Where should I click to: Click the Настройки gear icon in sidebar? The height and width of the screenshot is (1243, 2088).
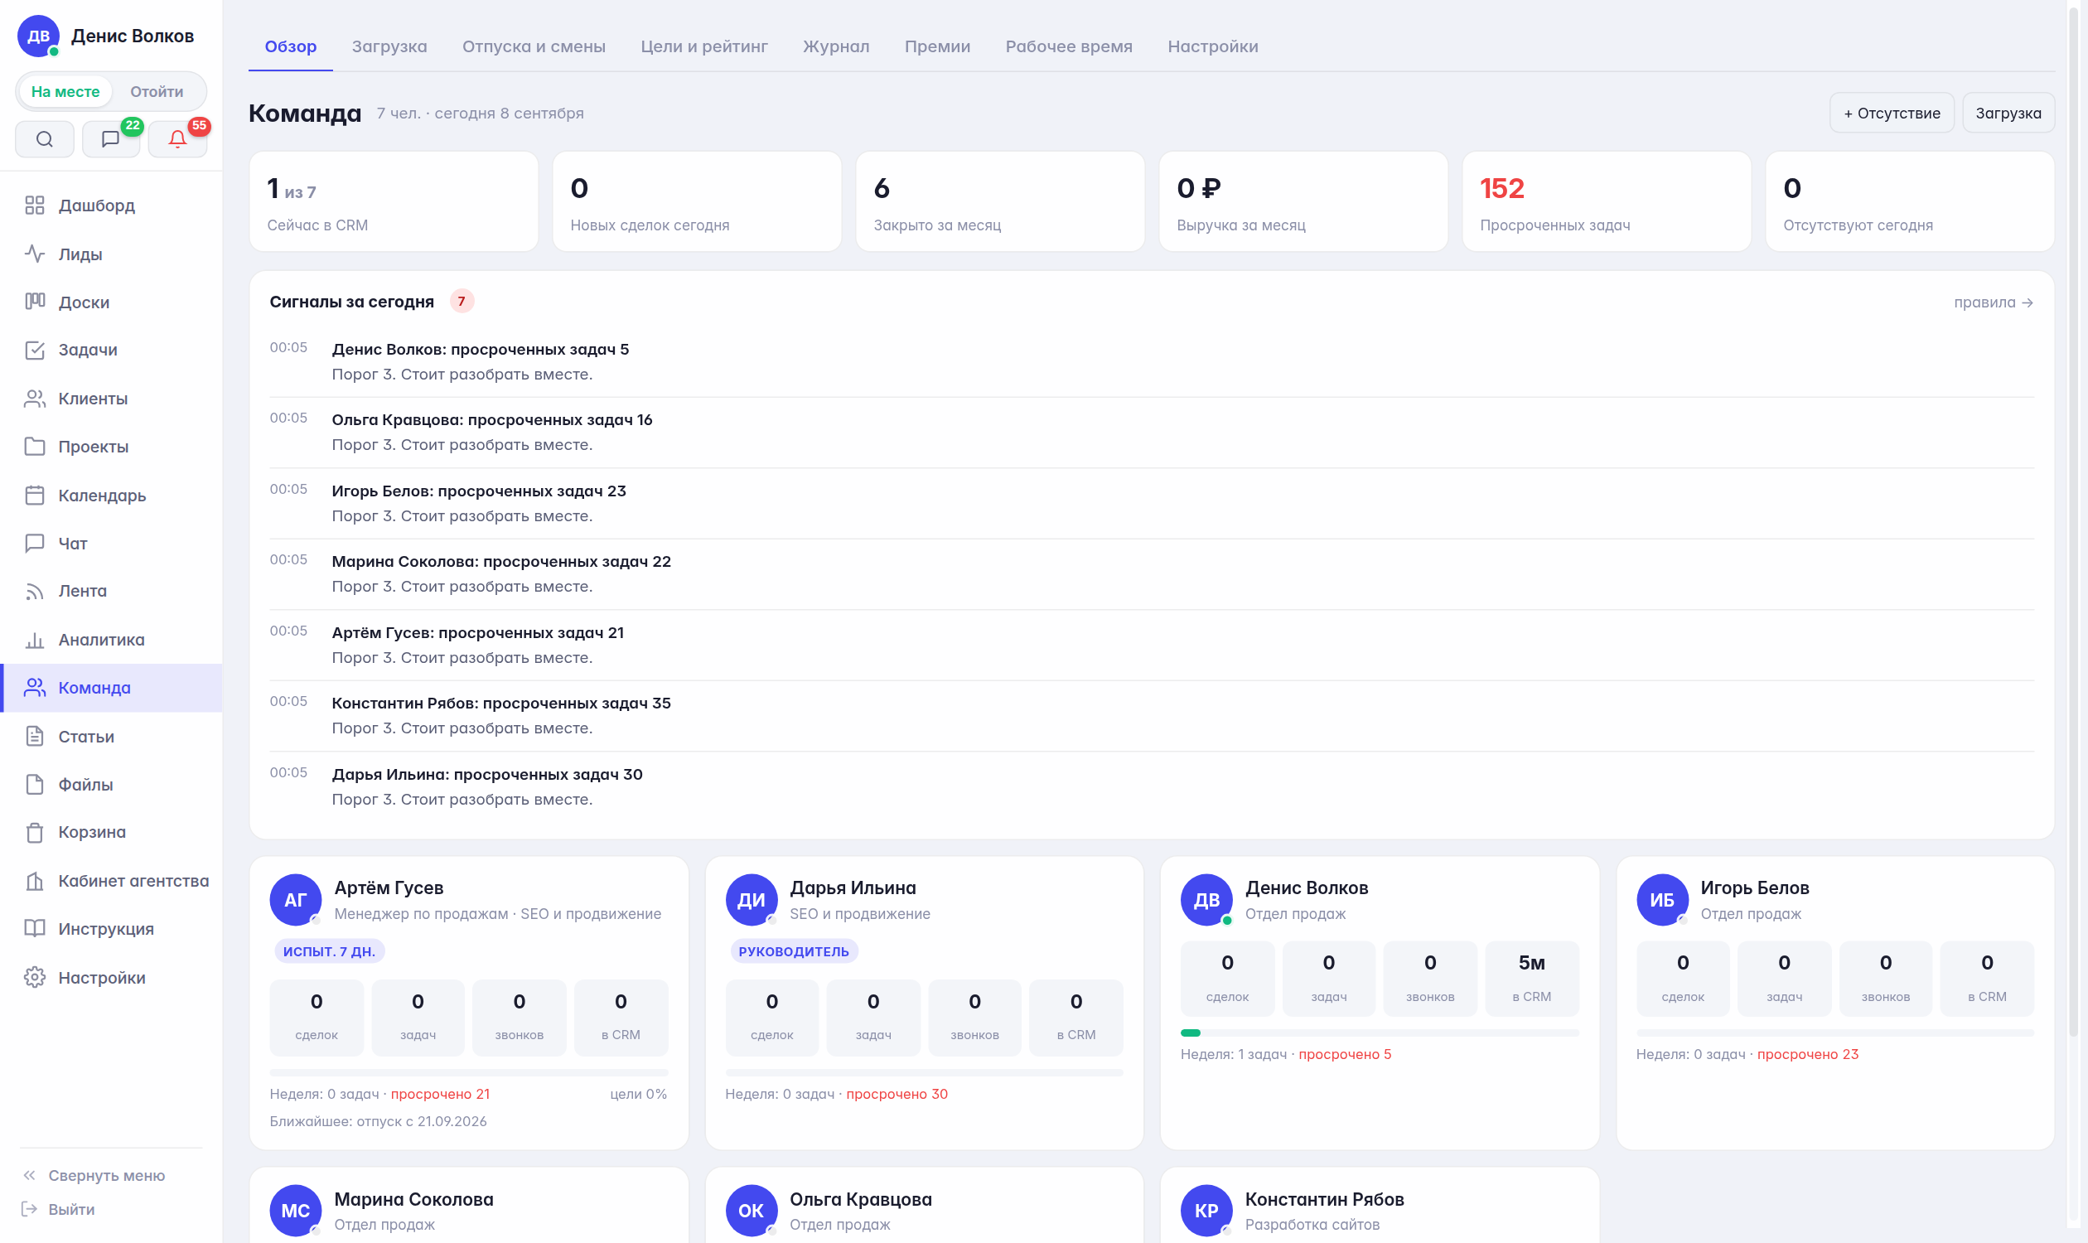pos(34,978)
